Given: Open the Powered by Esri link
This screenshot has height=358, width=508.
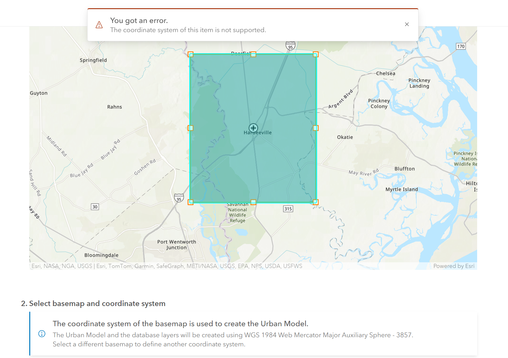Looking at the screenshot, I should pos(454,266).
